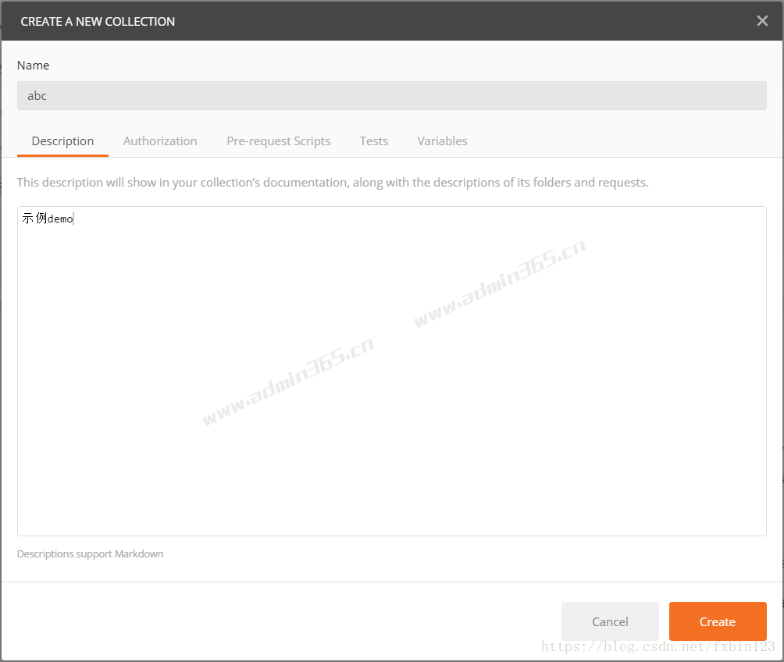This screenshot has width=784, height=662.
Task: Click the 'Name' field label
Action: click(33, 66)
